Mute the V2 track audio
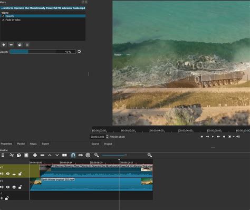This screenshot has height=210, width=250. pos(2,174)
